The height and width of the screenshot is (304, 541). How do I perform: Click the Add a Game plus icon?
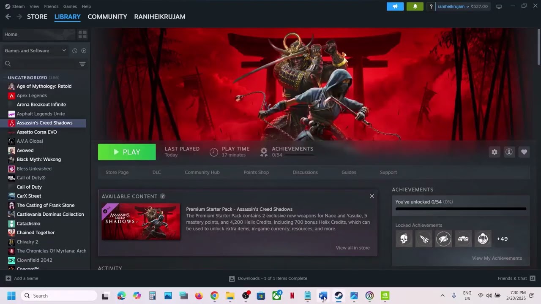[8, 278]
